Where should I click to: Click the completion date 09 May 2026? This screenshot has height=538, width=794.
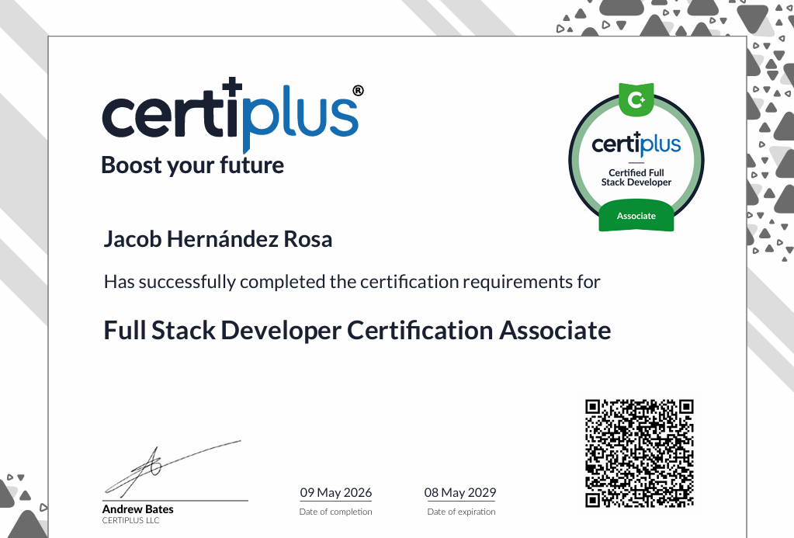pos(336,492)
